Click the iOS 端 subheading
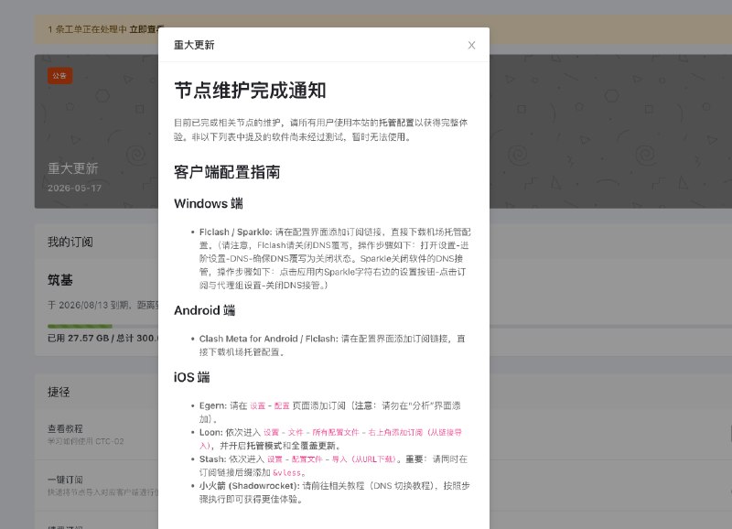This screenshot has height=529, width=732. pyautogui.click(x=192, y=377)
